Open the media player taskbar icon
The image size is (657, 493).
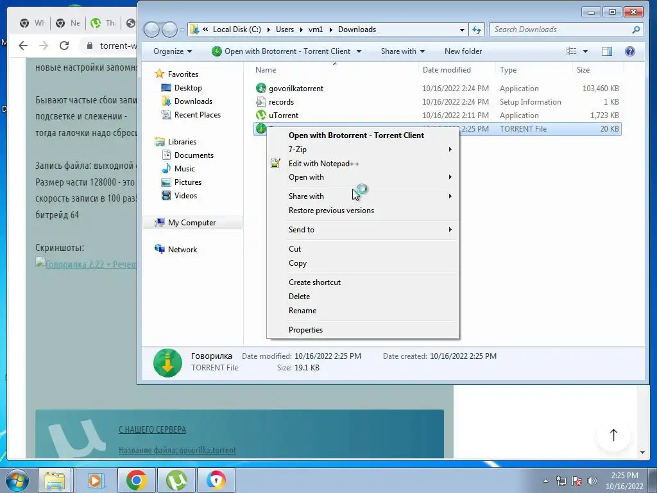point(95,480)
